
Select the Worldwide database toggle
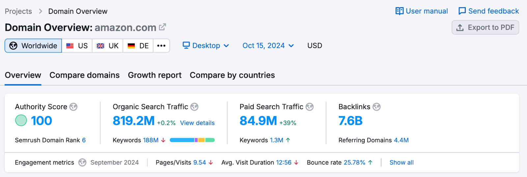point(33,46)
